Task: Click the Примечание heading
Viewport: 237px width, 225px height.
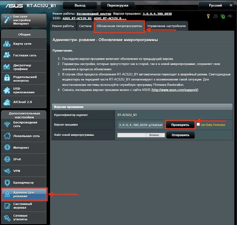Action: (62, 51)
